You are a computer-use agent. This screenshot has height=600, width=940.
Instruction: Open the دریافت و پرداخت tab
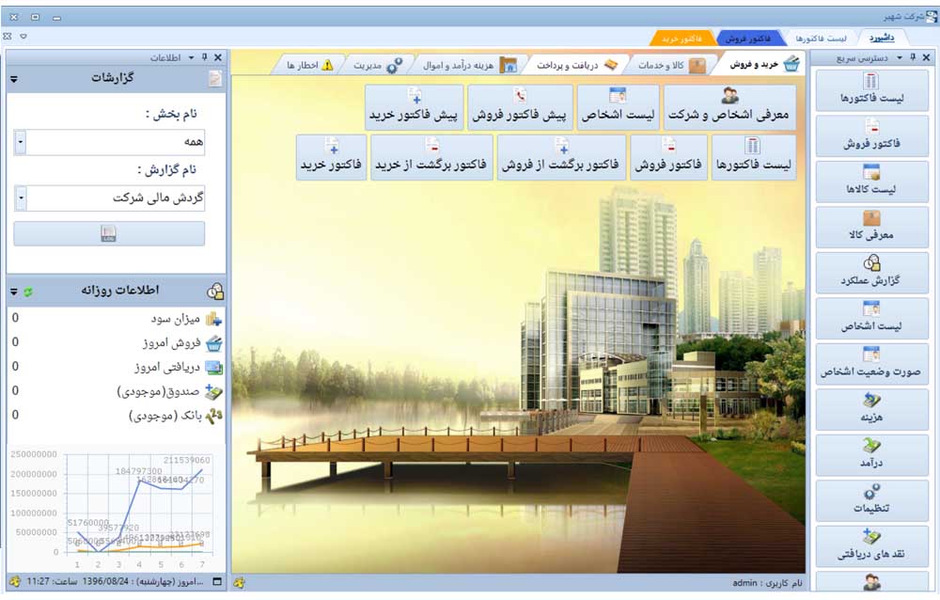[570, 65]
